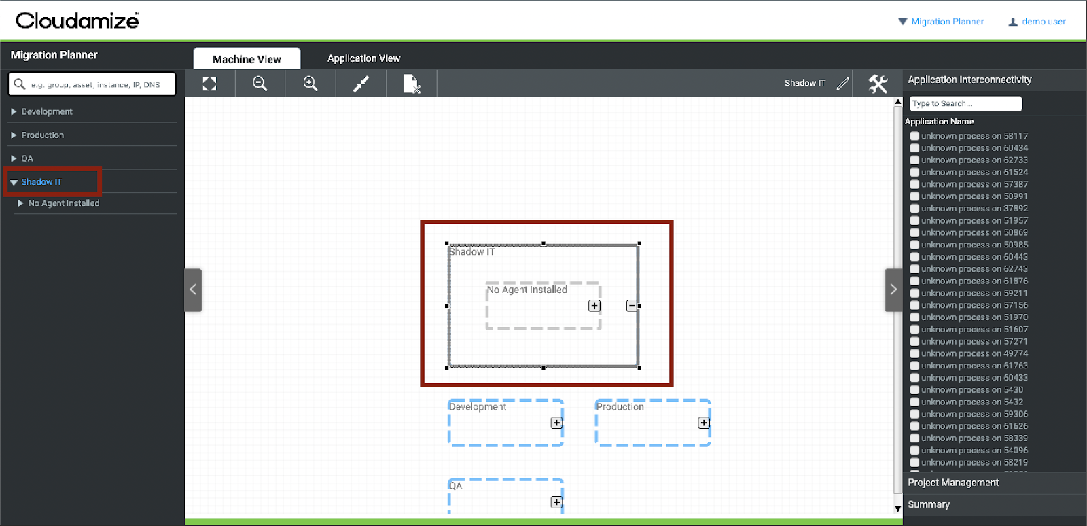Click the fit-to-screen fullscreen icon

209,84
